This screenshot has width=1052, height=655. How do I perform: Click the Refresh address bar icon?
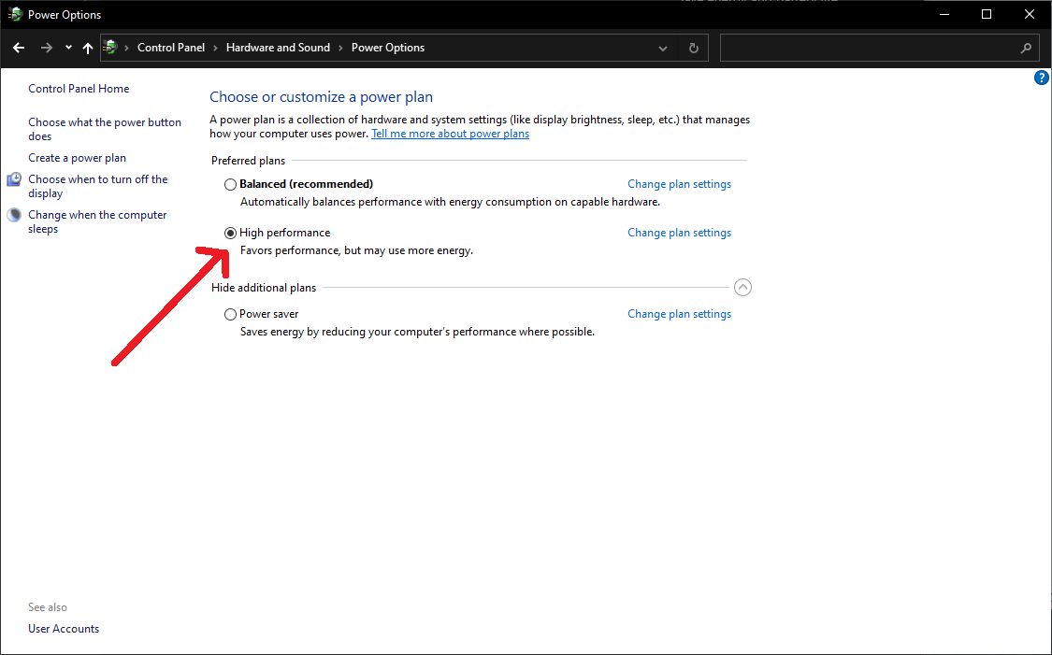coord(693,48)
